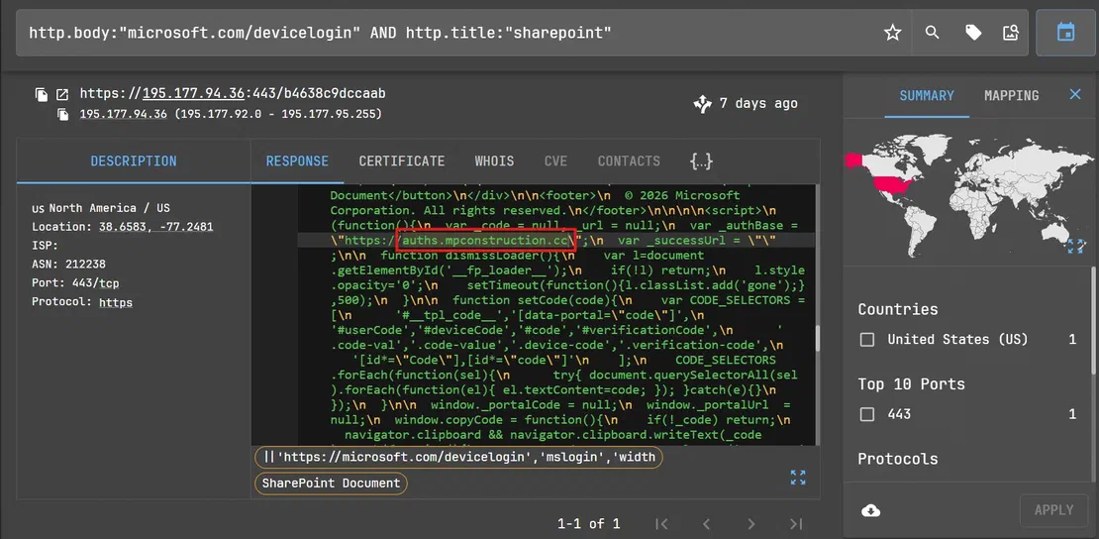Open the RESPONSE tab

[x=297, y=162]
